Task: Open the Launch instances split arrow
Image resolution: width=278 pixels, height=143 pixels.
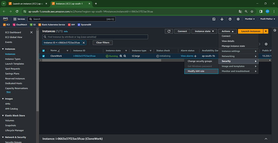Action: click(x=266, y=31)
